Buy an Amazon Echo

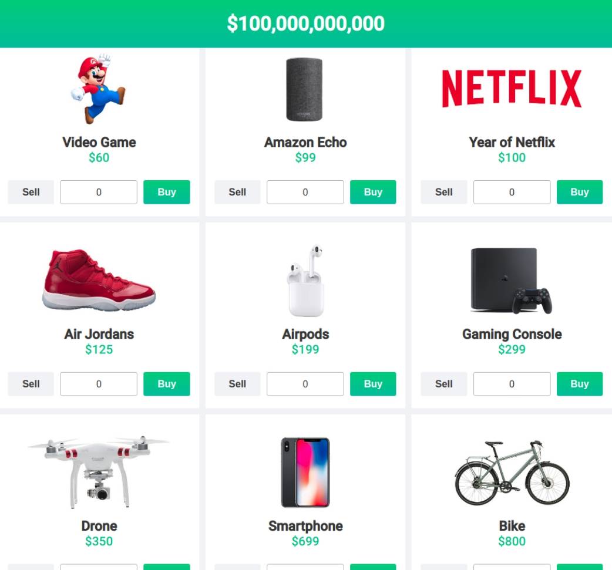pyautogui.click(x=373, y=192)
